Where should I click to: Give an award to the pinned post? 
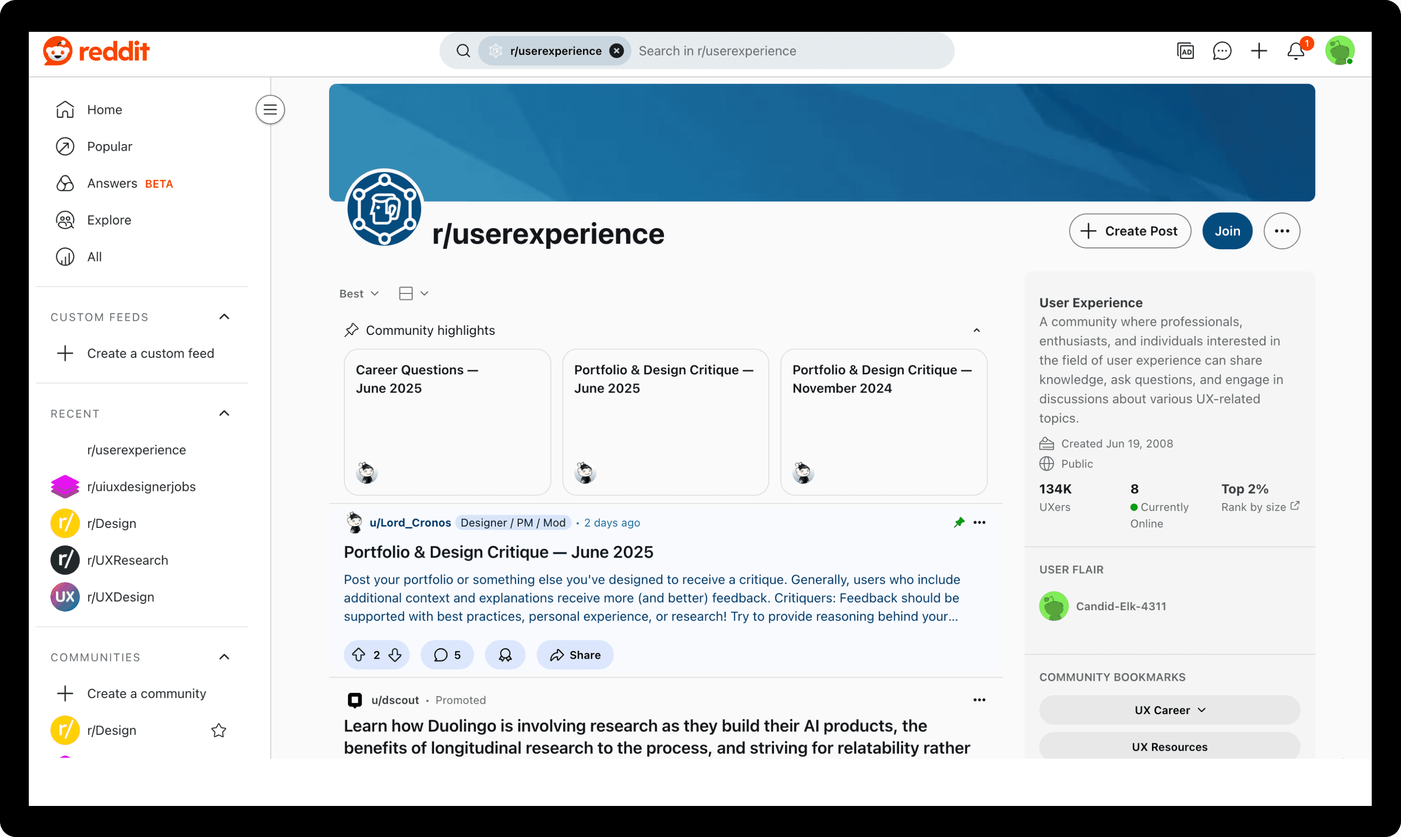505,655
